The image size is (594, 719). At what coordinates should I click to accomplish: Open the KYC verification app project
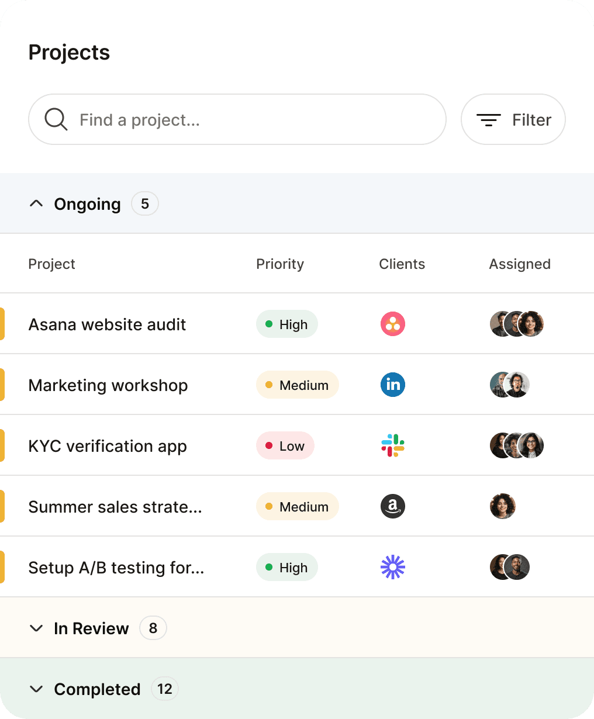[107, 445]
